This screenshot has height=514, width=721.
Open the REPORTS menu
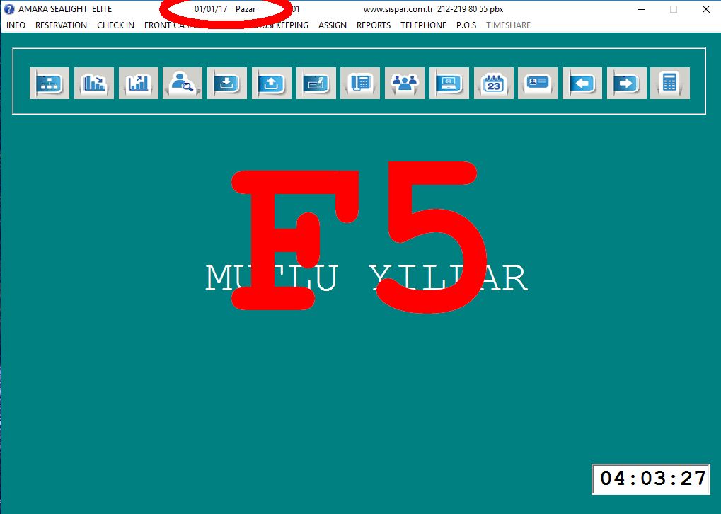tap(374, 25)
